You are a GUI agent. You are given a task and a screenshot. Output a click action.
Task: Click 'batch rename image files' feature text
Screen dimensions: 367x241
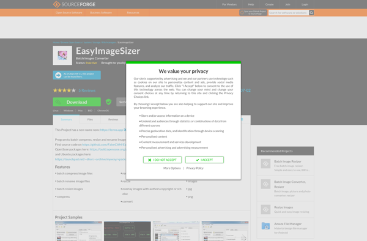point(73,181)
